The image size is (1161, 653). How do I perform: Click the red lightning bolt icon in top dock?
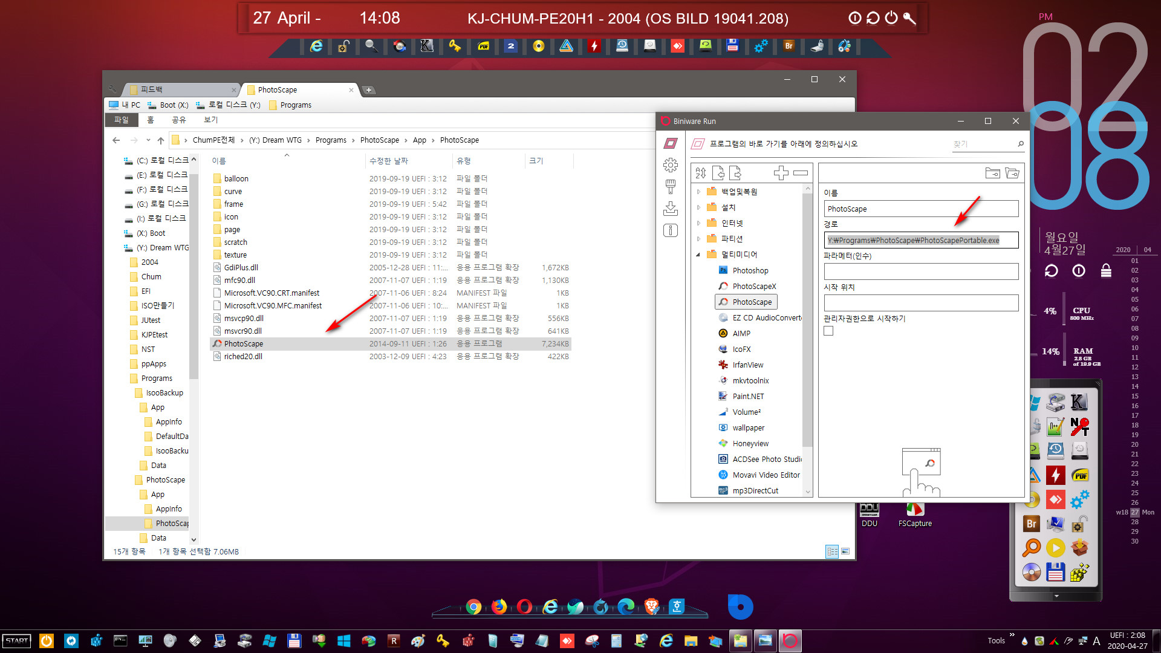point(594,46)
